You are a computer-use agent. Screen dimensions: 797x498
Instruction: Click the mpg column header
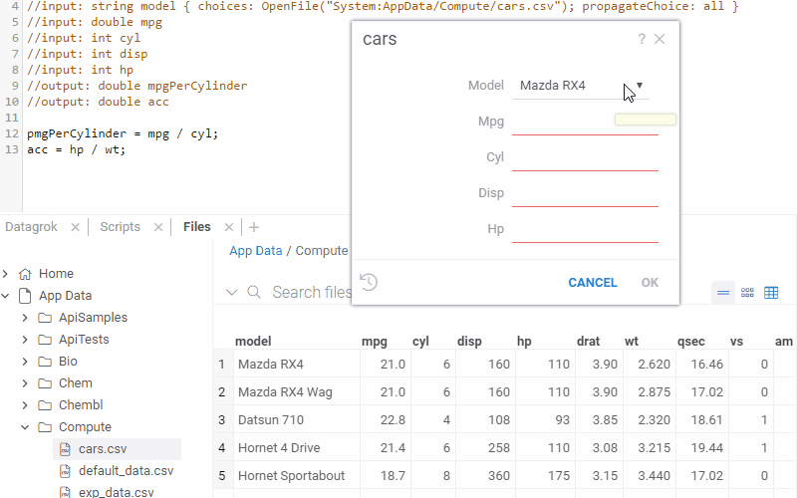pos(375,342)
